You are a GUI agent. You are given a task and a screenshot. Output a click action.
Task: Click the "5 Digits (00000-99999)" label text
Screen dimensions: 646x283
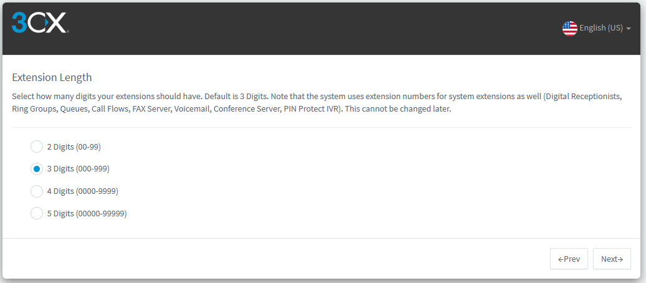pyautogui.click(x=87, y=214)
